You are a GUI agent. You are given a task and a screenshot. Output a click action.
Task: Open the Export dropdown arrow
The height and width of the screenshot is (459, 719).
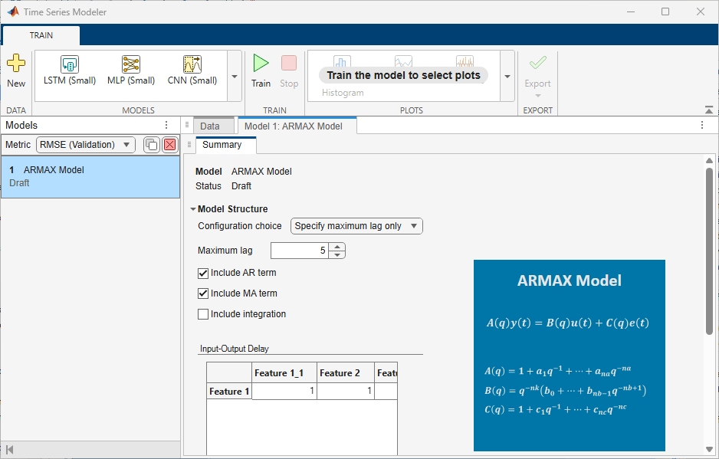(538, 96)
